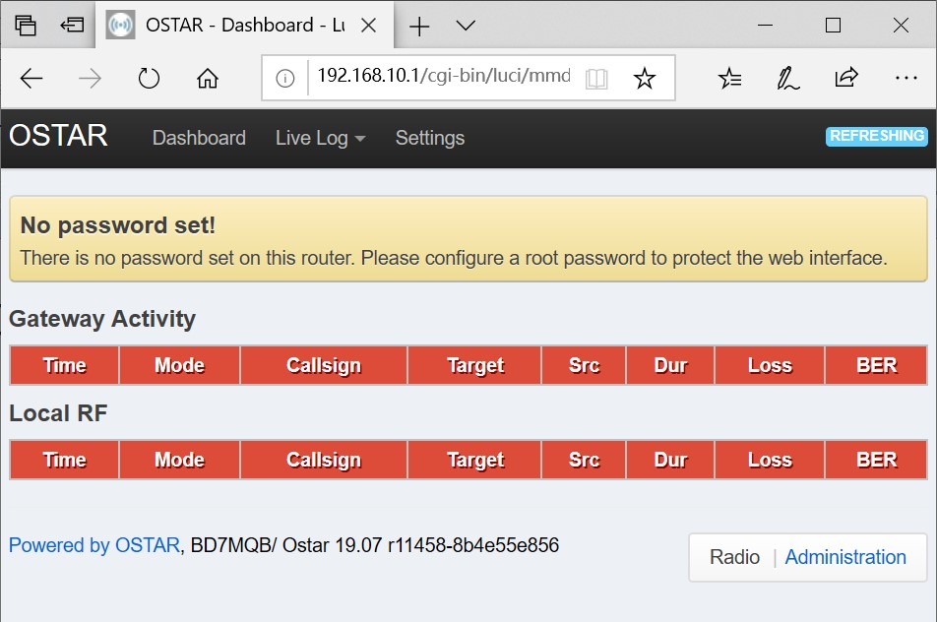The image size is (937, 622).
Task: Open the tab preview chevron
Action: [466, 26]
